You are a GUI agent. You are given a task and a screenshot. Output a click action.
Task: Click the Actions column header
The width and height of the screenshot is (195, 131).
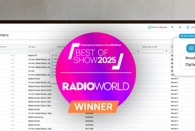[3, 47]
